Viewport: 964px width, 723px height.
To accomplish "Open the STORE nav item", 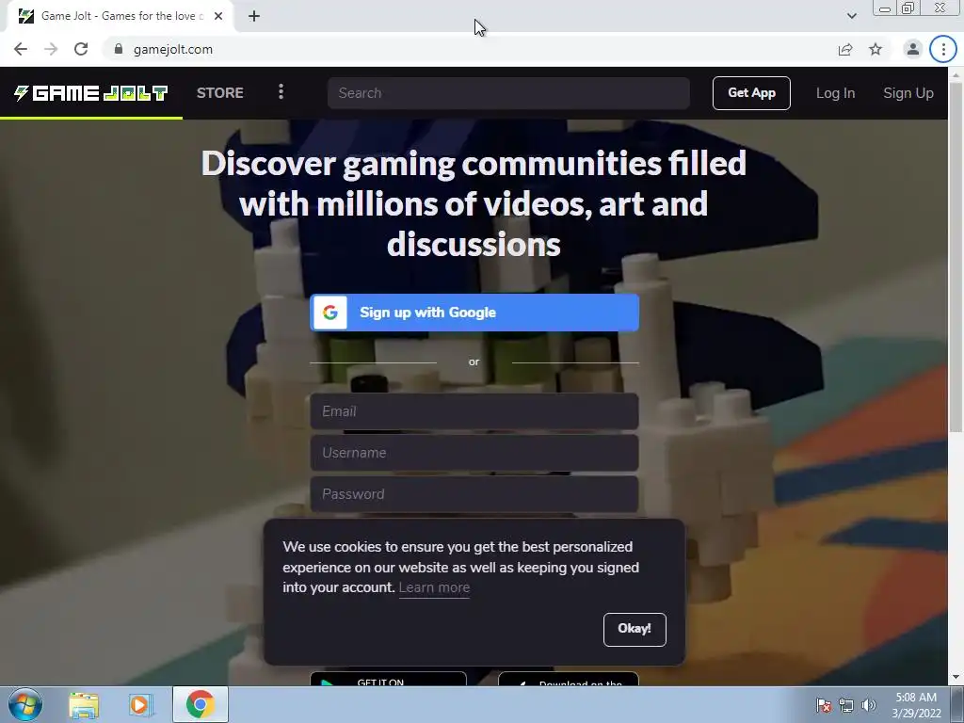I will [220, 93].
